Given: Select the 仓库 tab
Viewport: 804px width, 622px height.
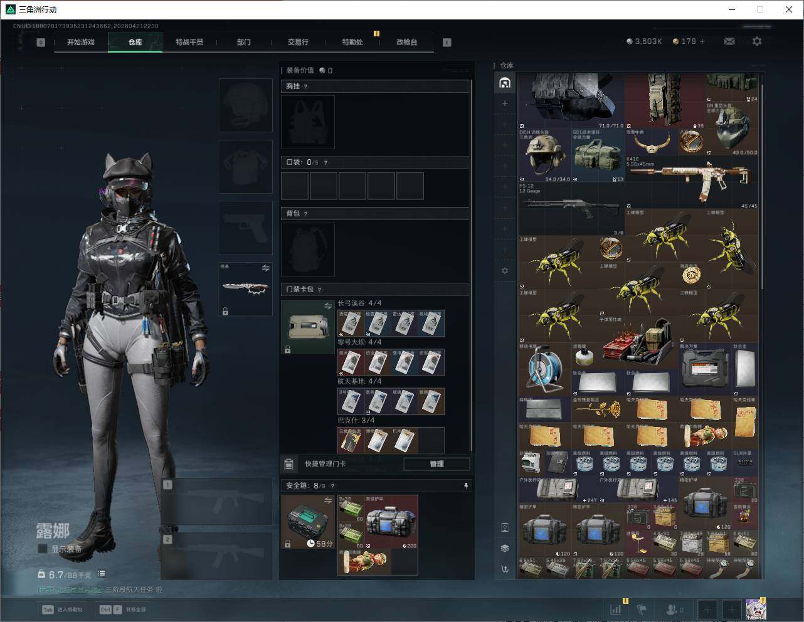Looking at the screenshot, I should pos(135,42).
